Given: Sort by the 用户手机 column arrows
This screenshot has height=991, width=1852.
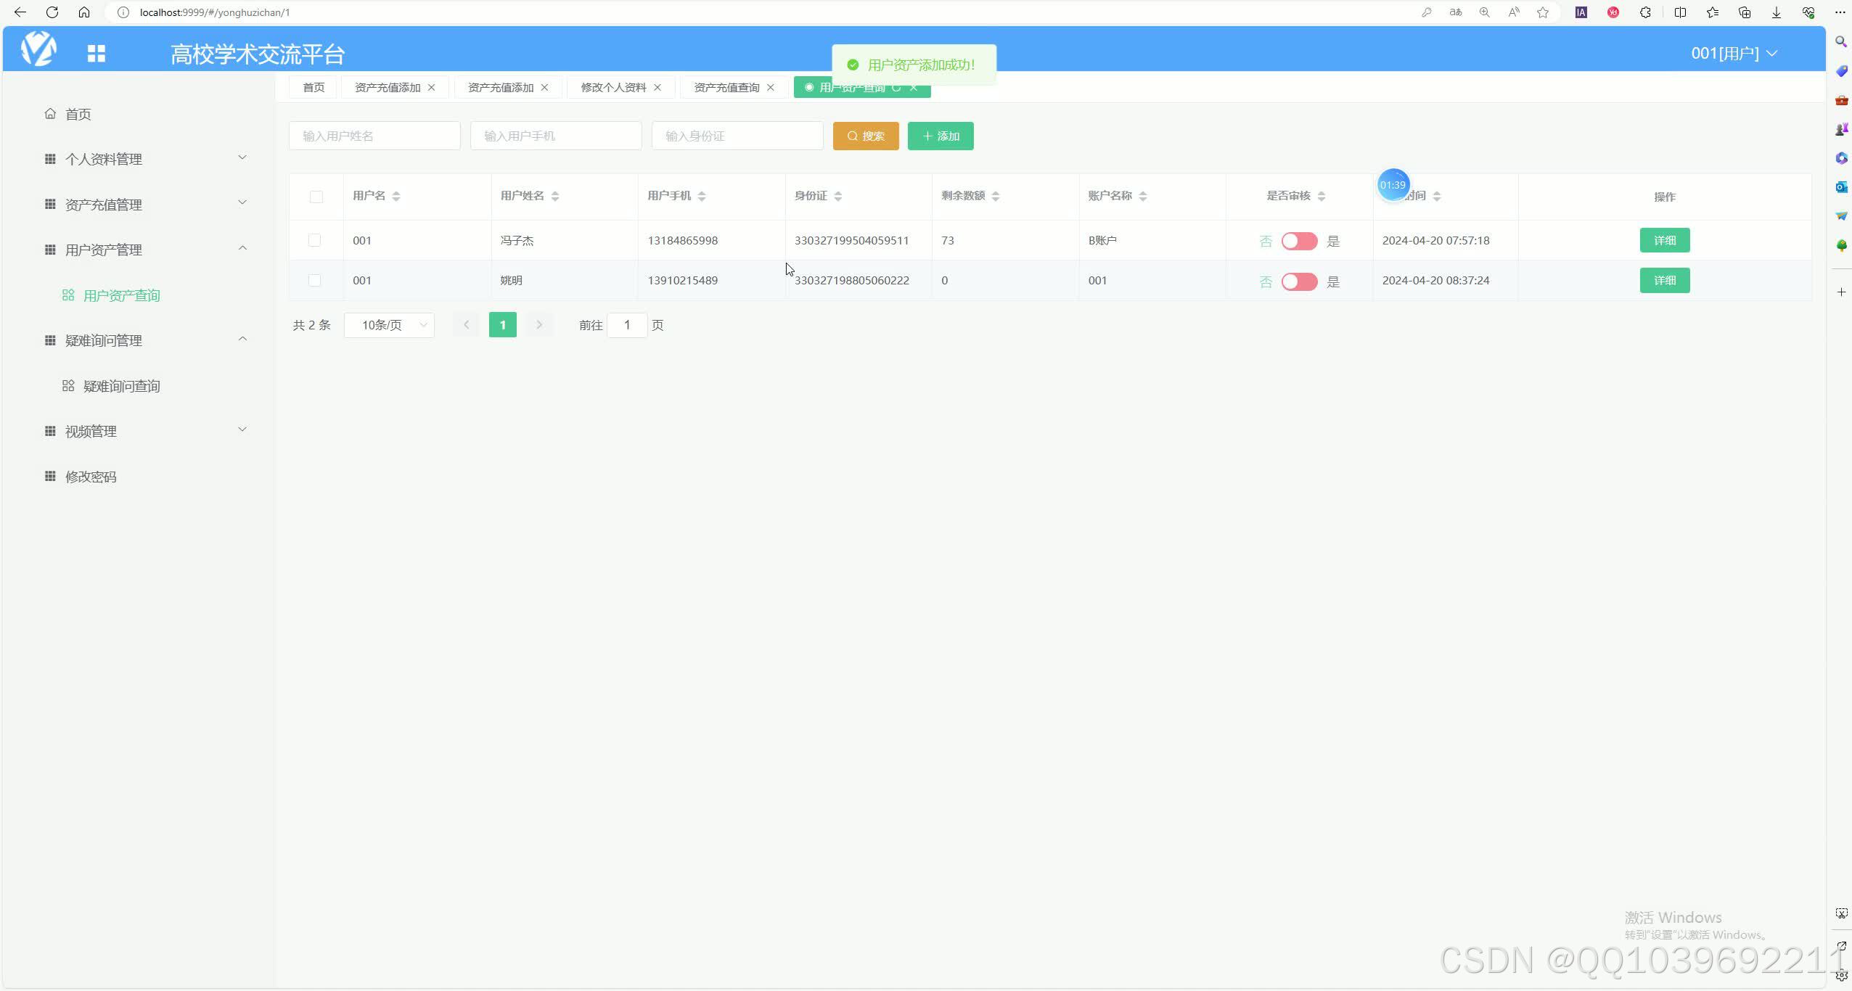Looking at the screenshot, I should [x=701, y=197].
